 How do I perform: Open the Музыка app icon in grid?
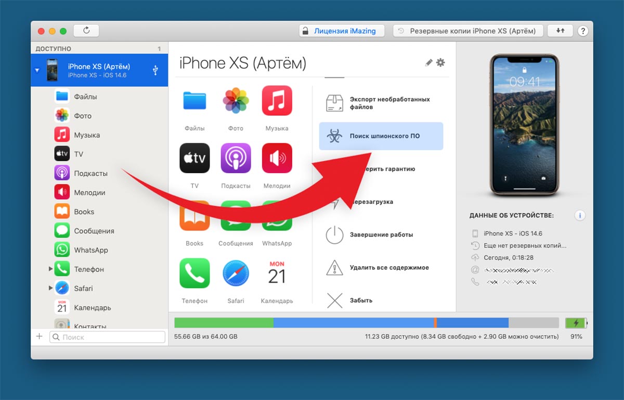tap(277, 101)
